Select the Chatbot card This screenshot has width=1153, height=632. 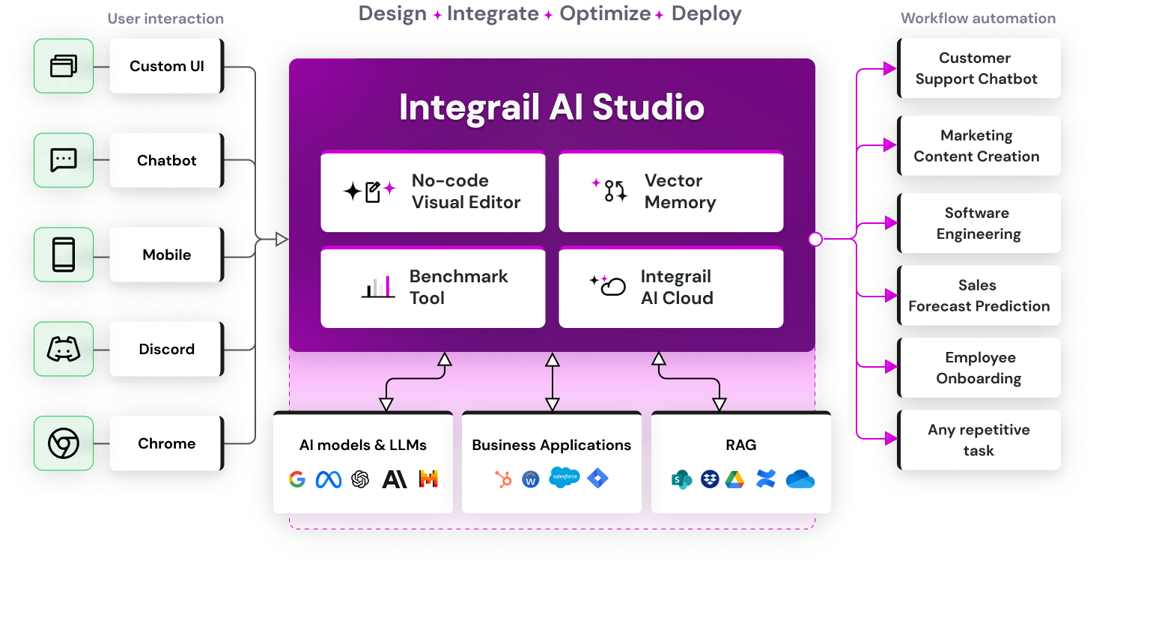(x=167, y=160)
